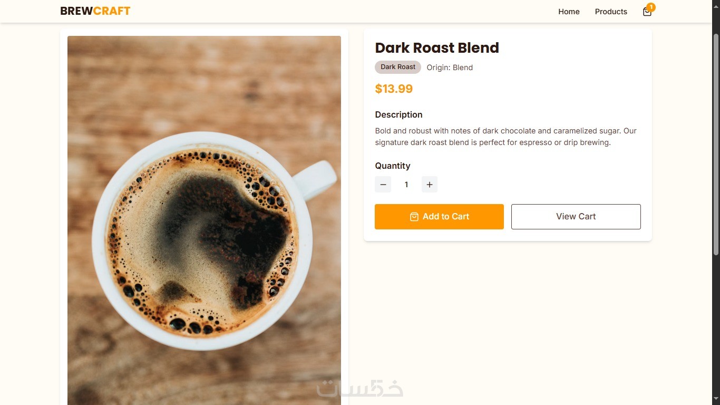The width and height of the screenshot is (720, 405).
Task: Click the bag icon on Add to Cart
Action: click(x=414, y=217)
